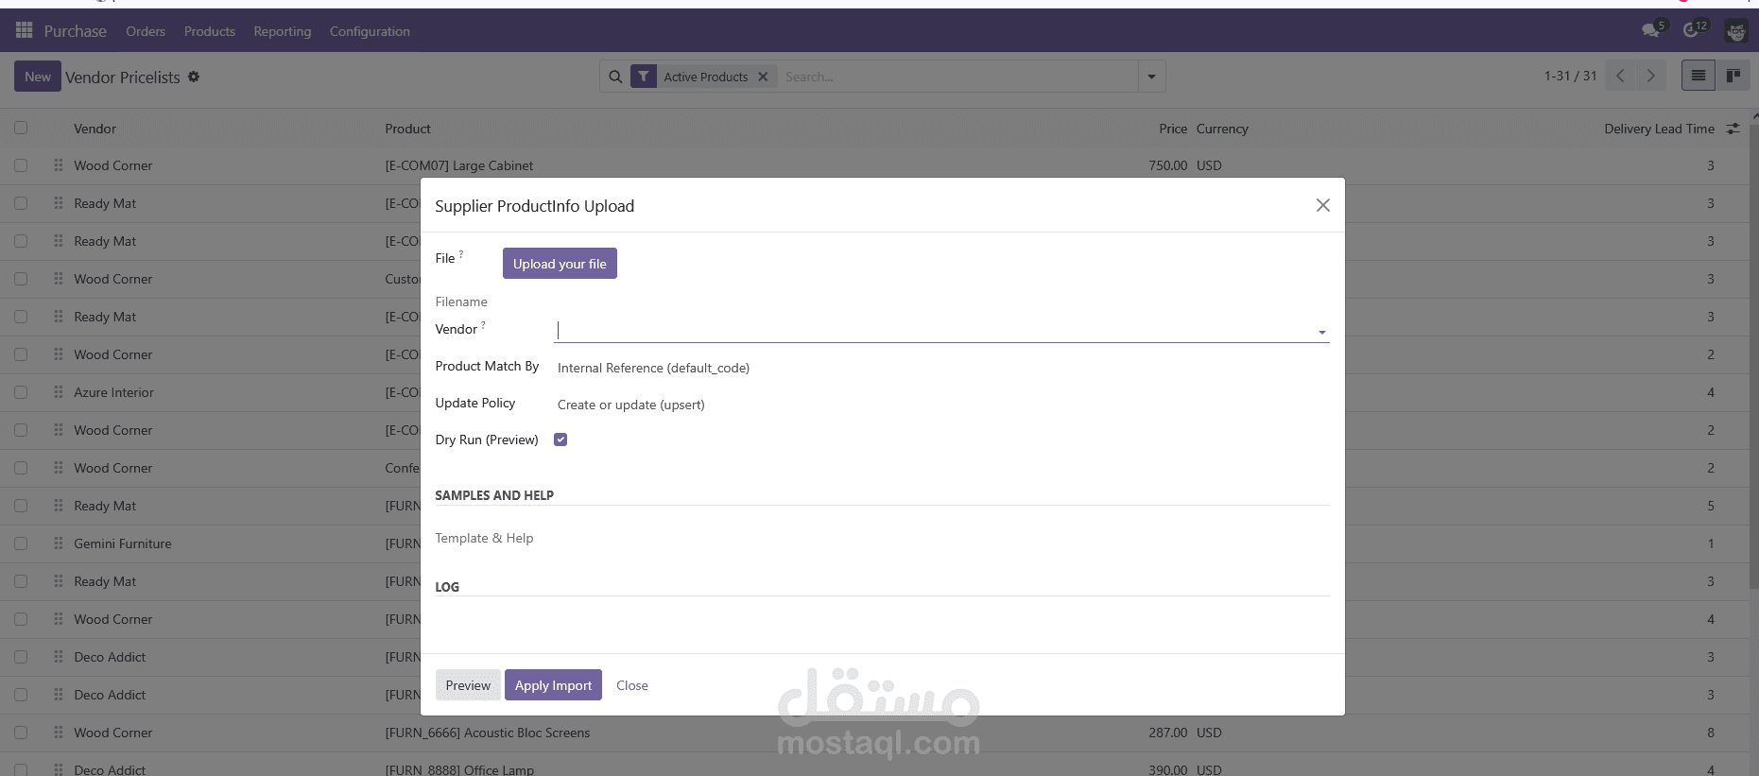Viewport: 1759px width, 776px height.
Task: Click the 750.00 price cell
Action: [x=1167, y=165]
